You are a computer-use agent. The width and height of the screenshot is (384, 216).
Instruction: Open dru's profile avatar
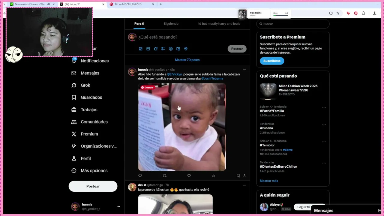(x=132, y=187)
